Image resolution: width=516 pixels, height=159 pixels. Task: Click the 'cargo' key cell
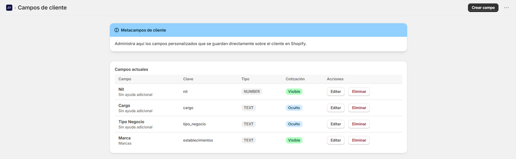pos(188,108)
